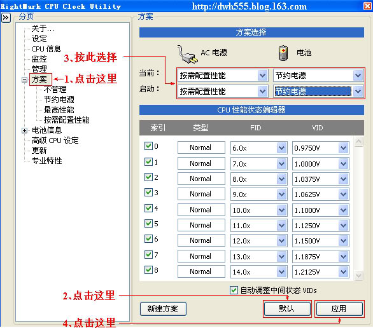The height and width of the screenshot is (328, 373).
Task: Click the AC power plug icon
Action: [187, 55]
